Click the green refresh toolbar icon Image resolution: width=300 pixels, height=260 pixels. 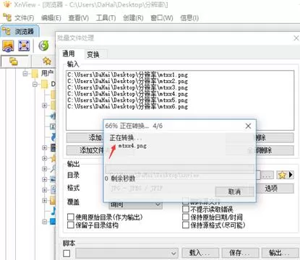43,45
